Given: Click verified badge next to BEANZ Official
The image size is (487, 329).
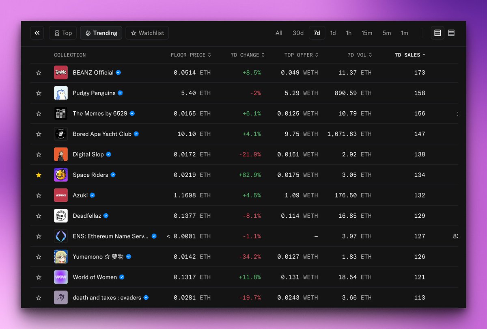Looking at the screenshot, I should click(x=119, y=73).
